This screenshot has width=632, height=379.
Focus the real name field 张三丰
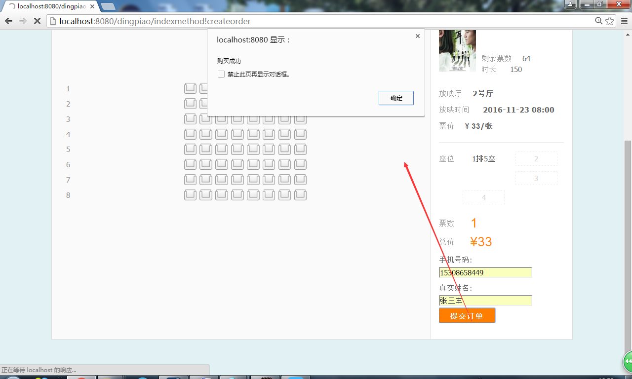pyautogui.click(x=485, y=301)
